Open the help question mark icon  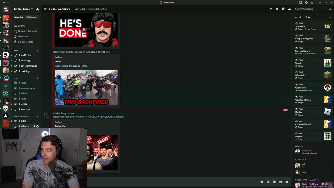(x=306, y=2)
